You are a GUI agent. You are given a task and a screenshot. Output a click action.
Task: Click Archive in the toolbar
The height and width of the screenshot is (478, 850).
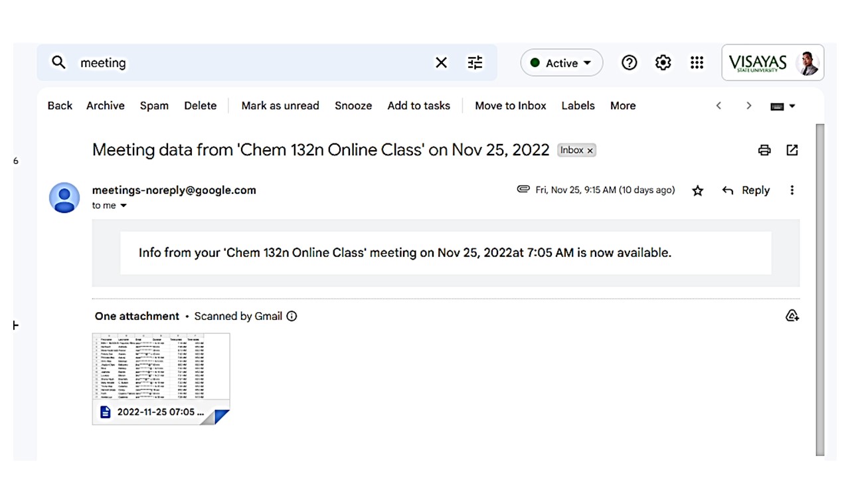point(105,106)
